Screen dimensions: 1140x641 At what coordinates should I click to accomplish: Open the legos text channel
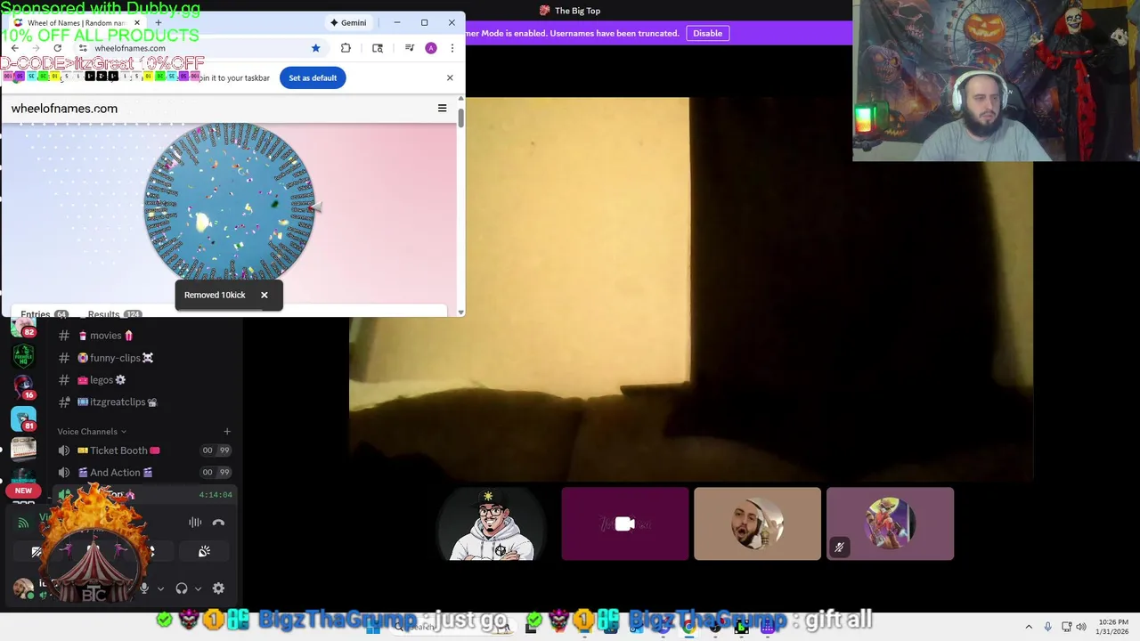click(142, 380)
